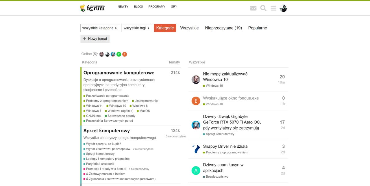Click the dobreprogramy forum logo

click(x=92, y=8)
